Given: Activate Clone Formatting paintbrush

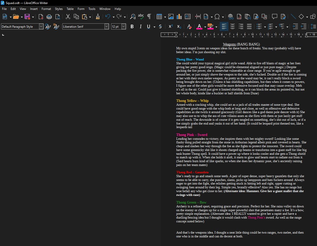Looking at the screenshot, I should pos(98,17).
